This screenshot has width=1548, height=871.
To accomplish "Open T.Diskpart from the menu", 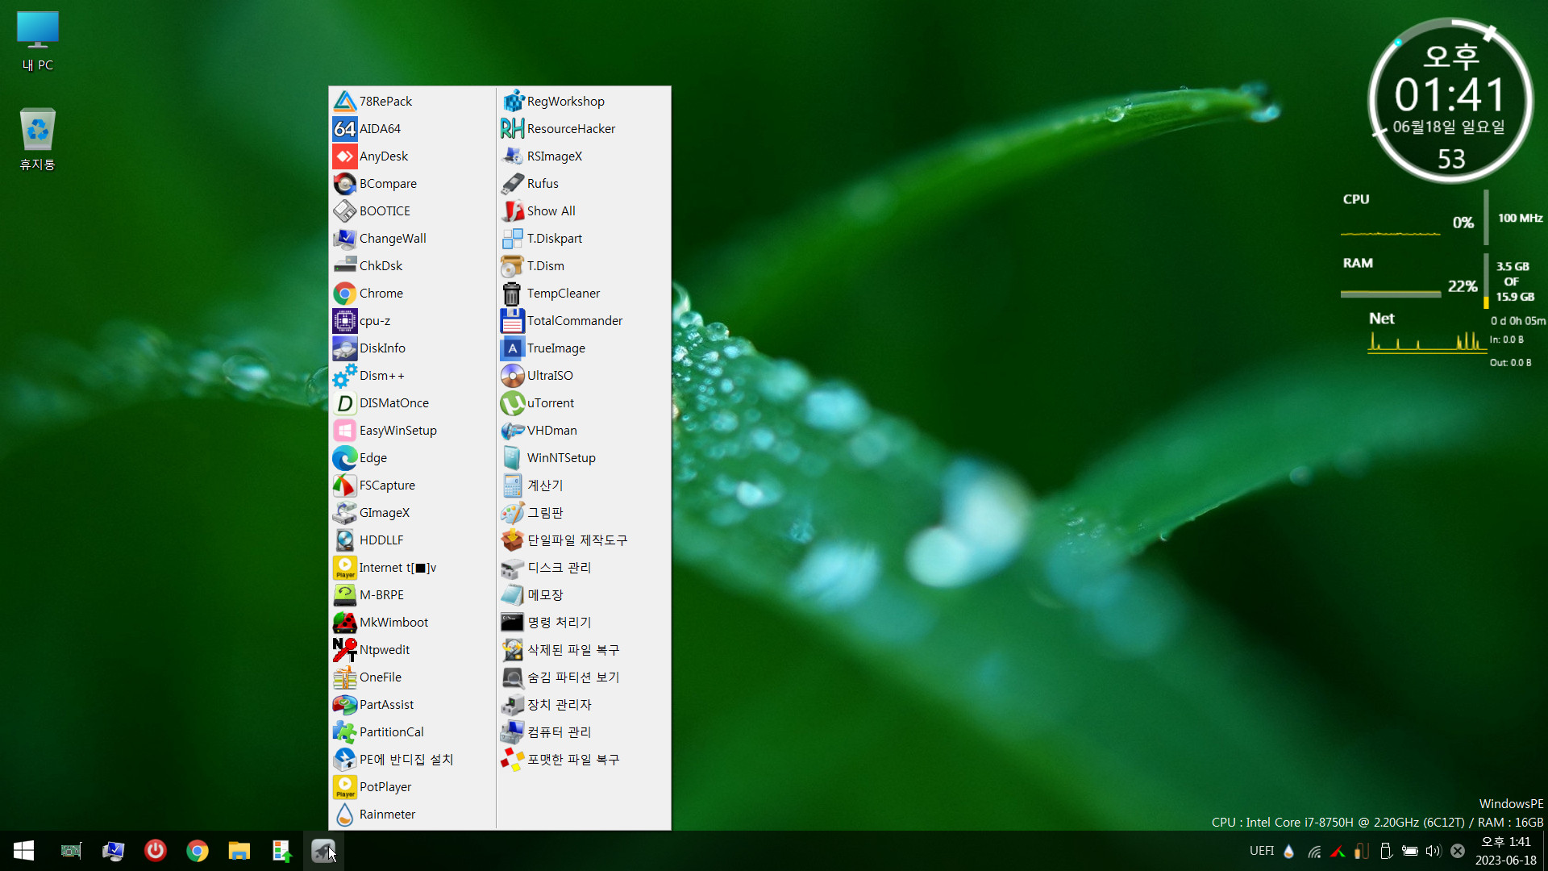I will pos(584,239).
